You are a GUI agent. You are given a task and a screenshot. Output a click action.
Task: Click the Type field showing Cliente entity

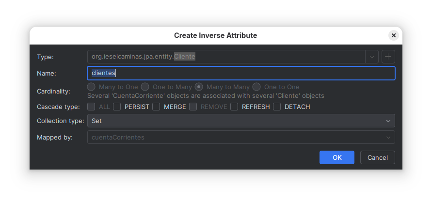(x=226, y=57)
